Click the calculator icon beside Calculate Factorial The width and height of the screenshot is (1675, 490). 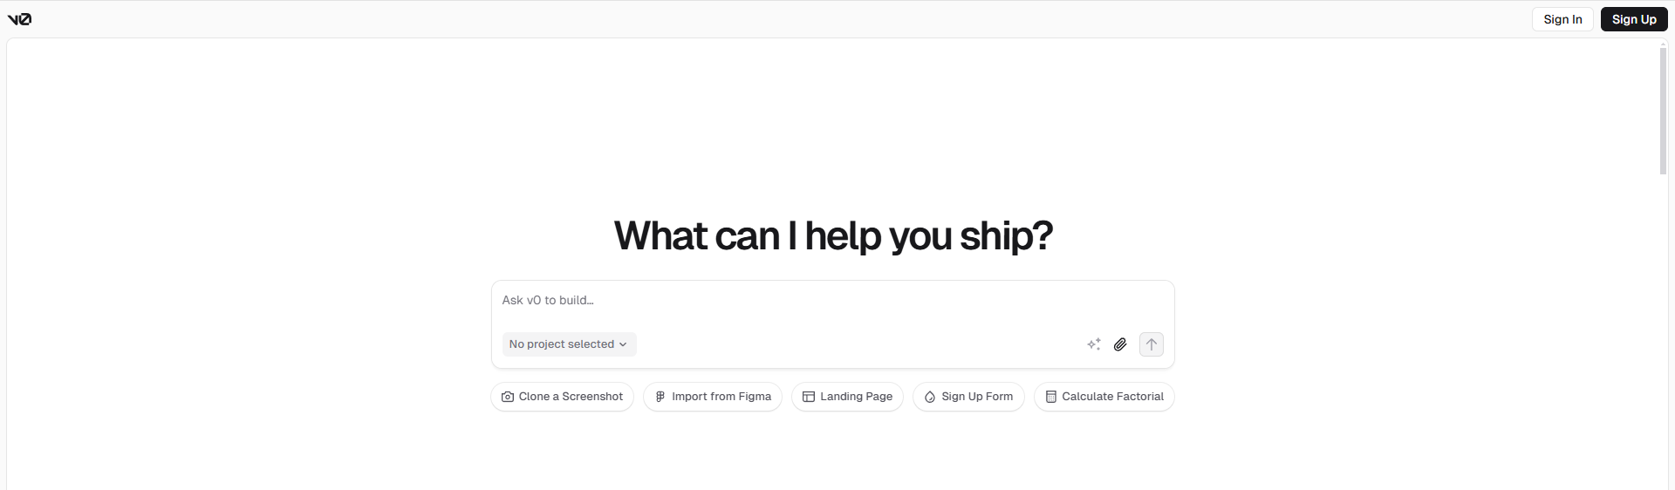coord(1051,397)
